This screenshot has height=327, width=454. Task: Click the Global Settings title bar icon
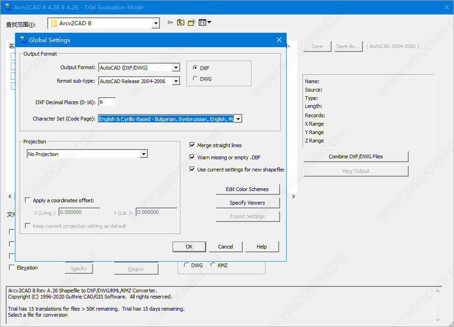coord(23,40)
